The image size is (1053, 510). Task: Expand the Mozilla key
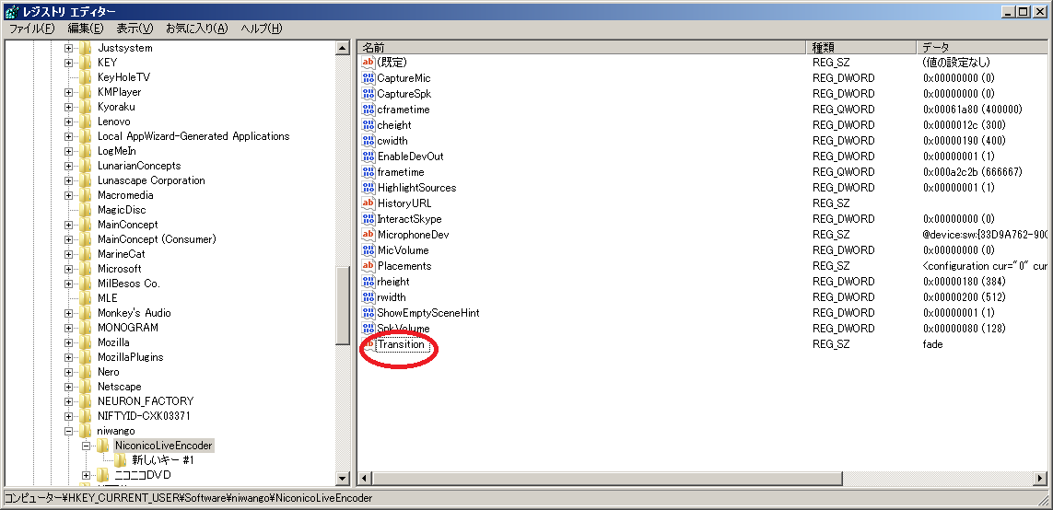(x=68, y=342)
